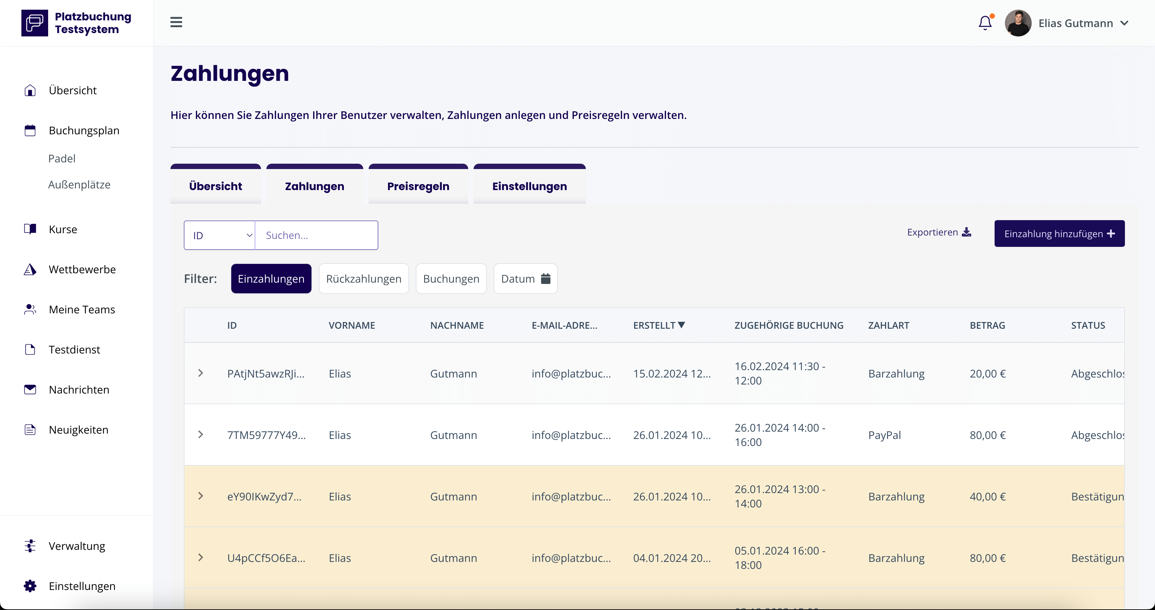The image size is (1155, 610).
Task: Click the E-MAIL-ADRE... column header
Action: tap(564, 325)
